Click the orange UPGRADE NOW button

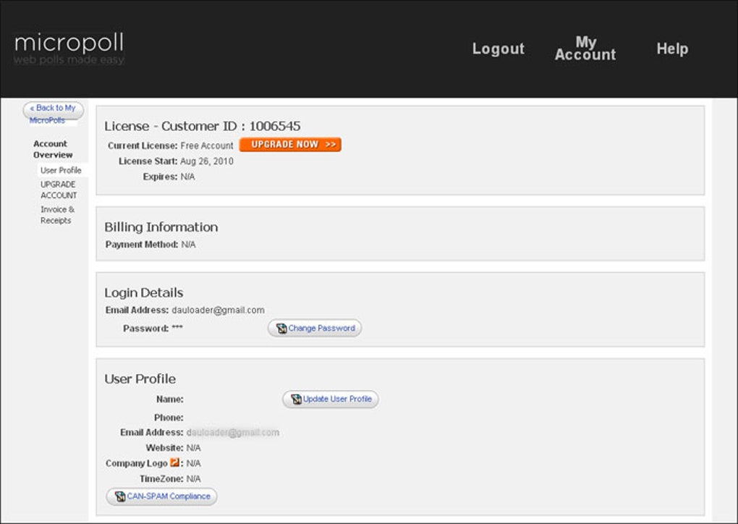290,145
